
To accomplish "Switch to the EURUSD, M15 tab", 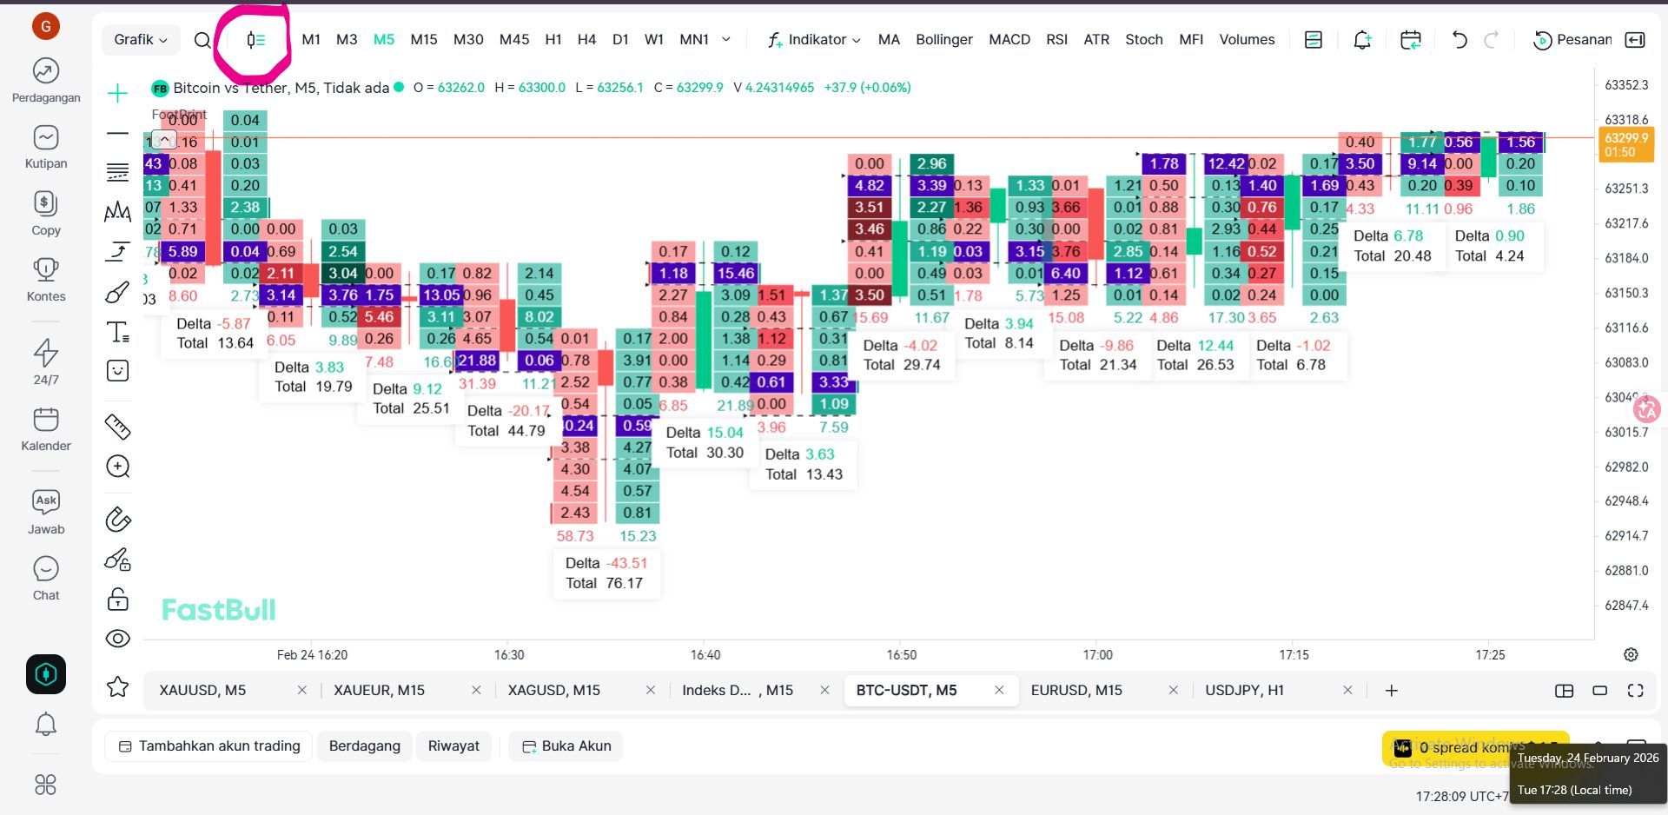I will point(1076,691).
